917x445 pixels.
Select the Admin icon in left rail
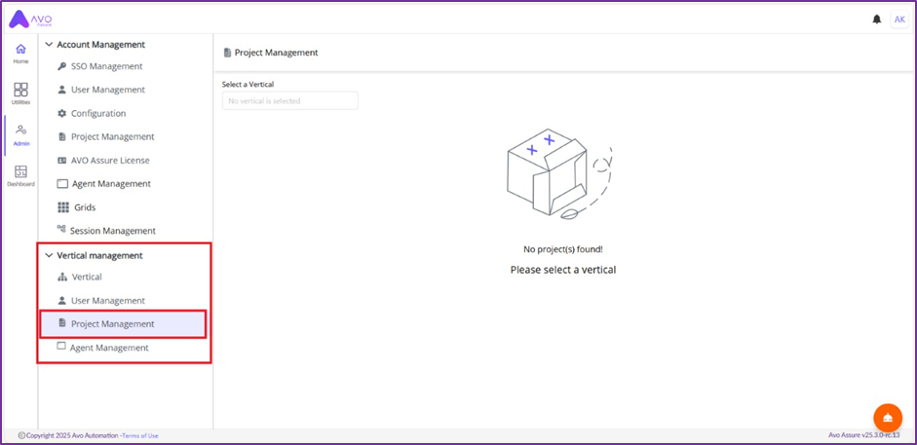click(20, 134)
